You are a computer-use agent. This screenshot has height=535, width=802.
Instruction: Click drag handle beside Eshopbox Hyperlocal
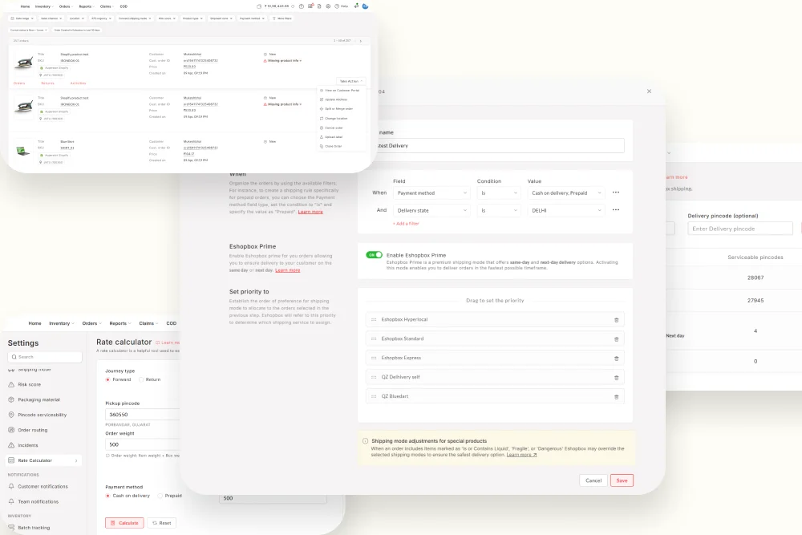(x=374, y=320)
